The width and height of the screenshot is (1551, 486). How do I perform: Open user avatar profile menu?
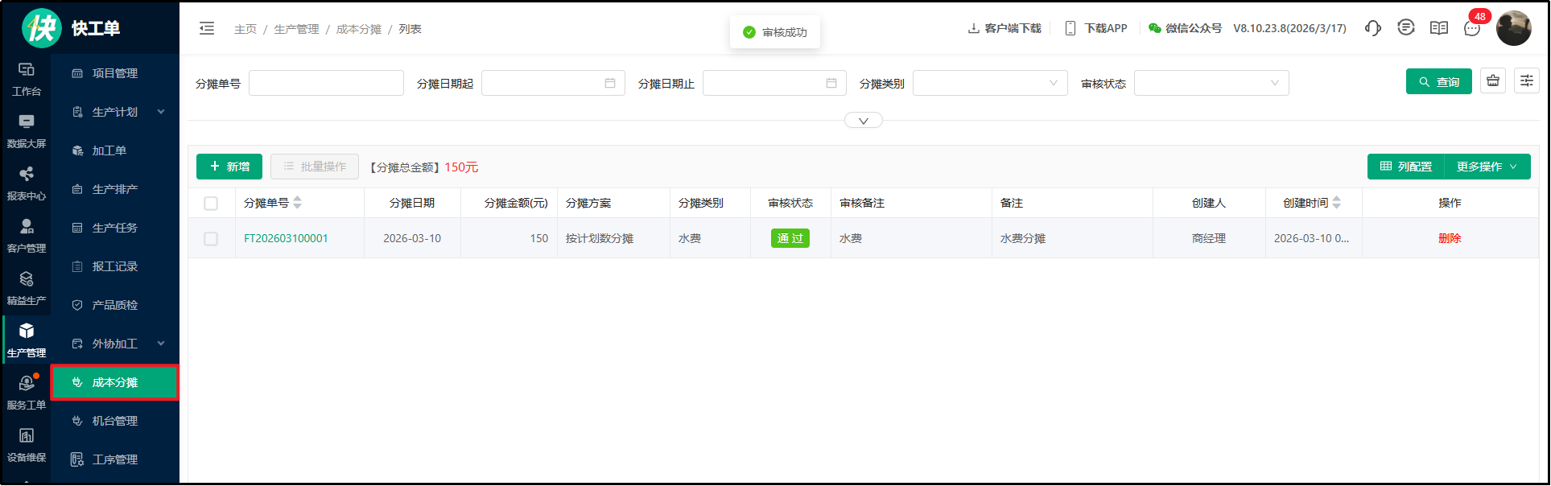click(1513, 28)
